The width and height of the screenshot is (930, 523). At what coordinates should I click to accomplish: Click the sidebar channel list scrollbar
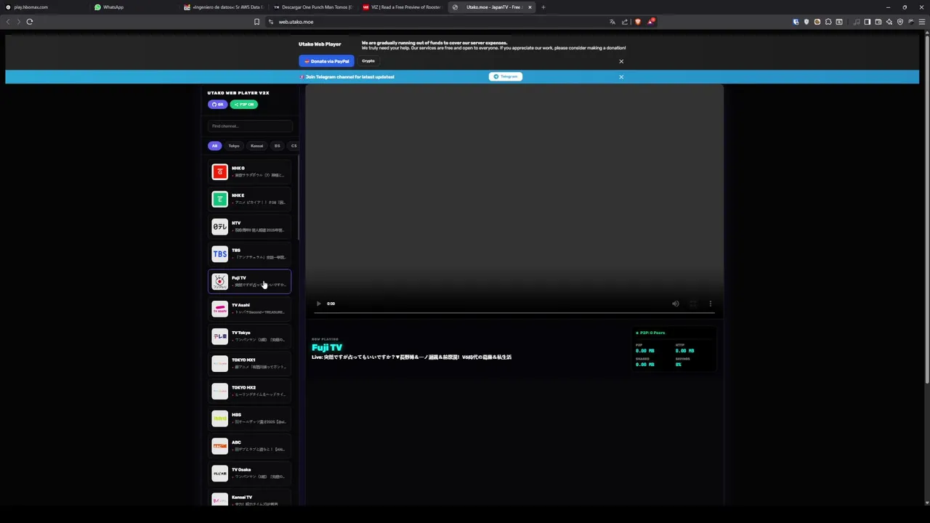pyautogui.click(x=299, y=196)
